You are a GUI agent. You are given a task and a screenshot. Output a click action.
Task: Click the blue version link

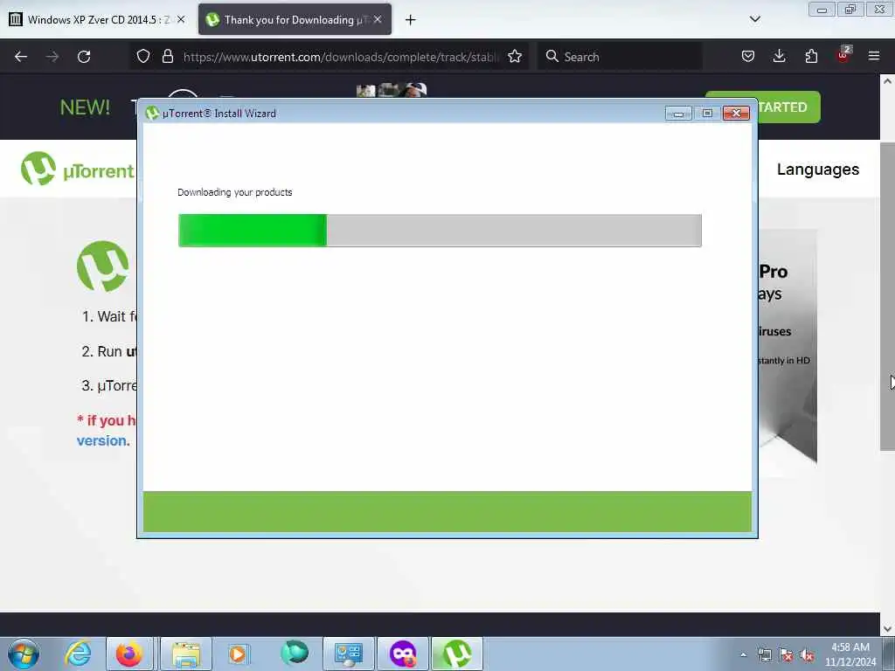(x=103, y=440)
